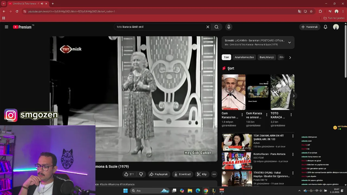The width and height of the screenshot is (347, 195).
Task: Translate this page icon in address bar
Action: pos(300,11)
